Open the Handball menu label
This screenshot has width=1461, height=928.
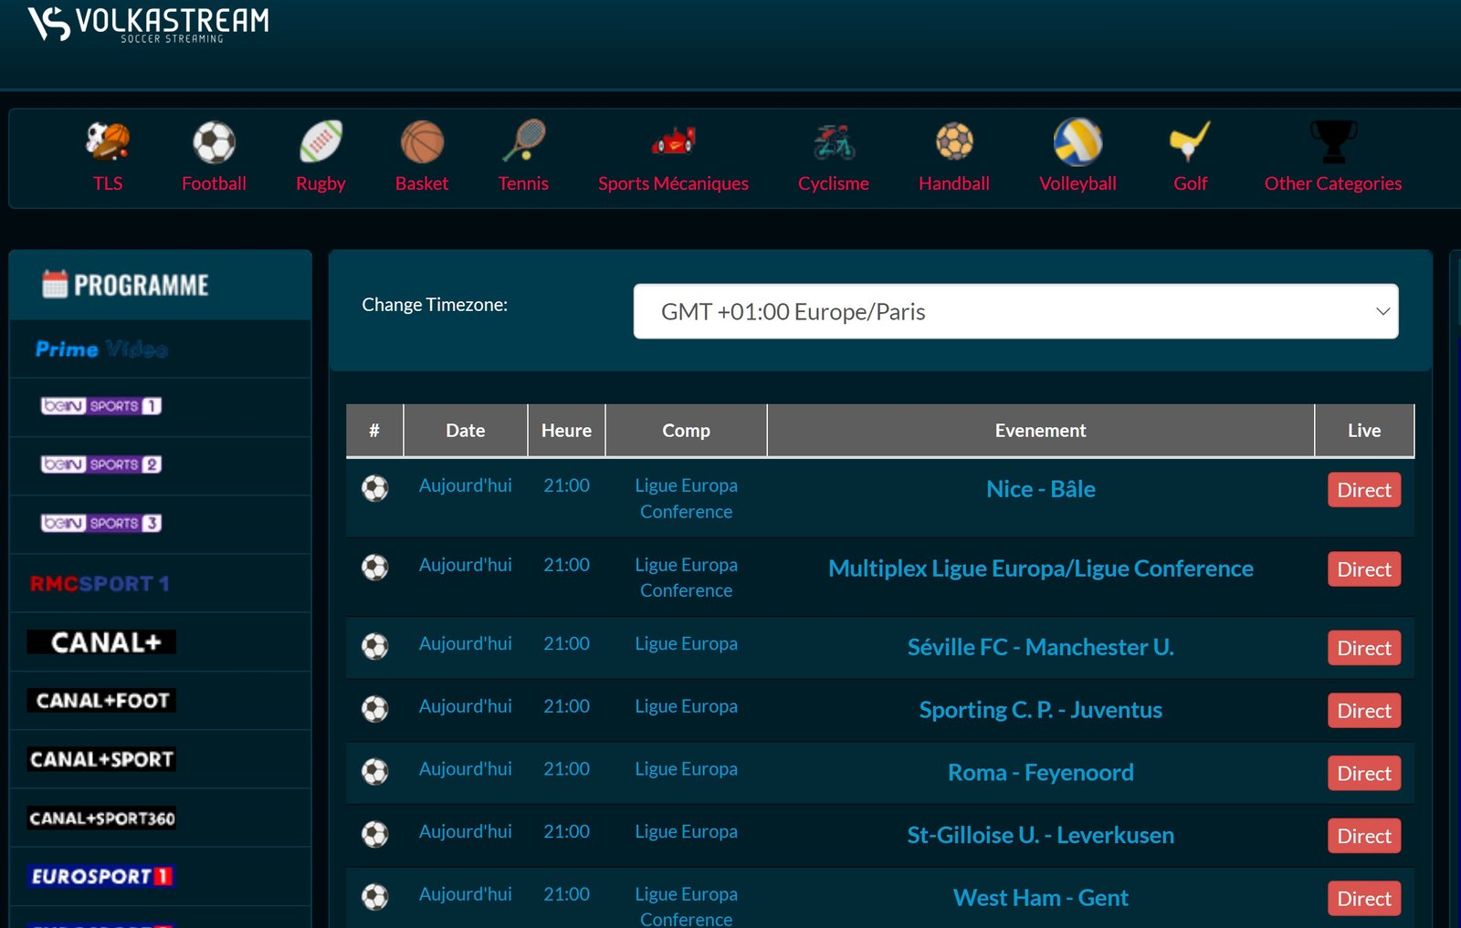point(954,183)
